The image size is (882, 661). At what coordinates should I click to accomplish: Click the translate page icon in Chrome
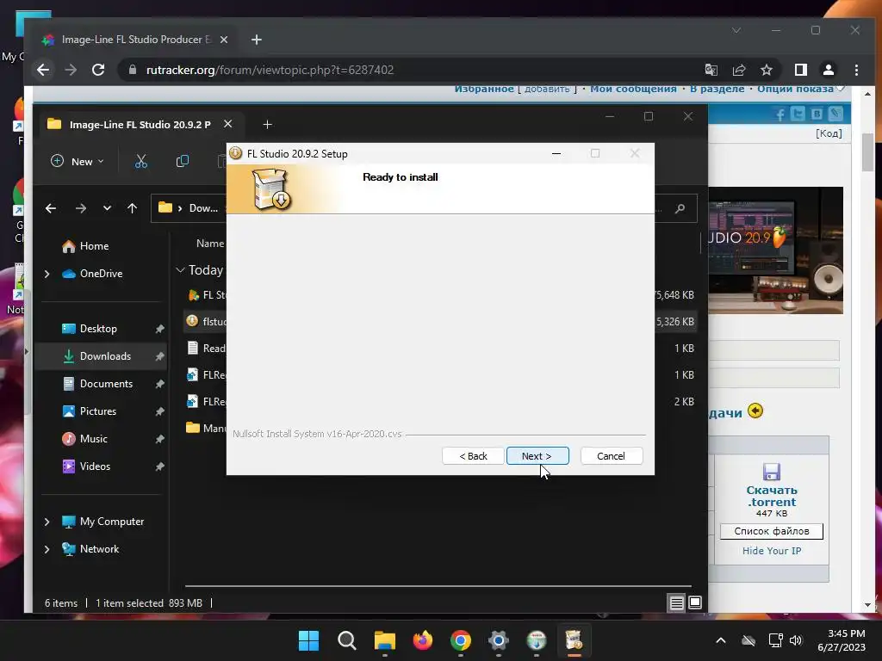(x=711, y=71)
